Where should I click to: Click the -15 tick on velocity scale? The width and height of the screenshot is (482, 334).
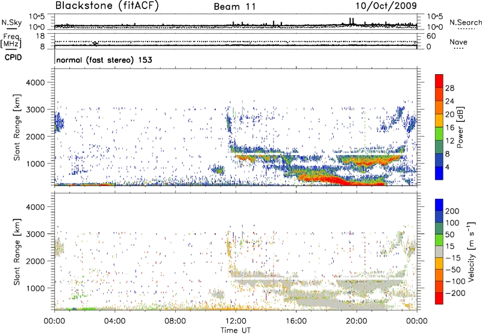tap(453, 257)
